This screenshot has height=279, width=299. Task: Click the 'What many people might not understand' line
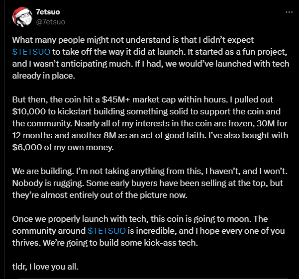133,40
